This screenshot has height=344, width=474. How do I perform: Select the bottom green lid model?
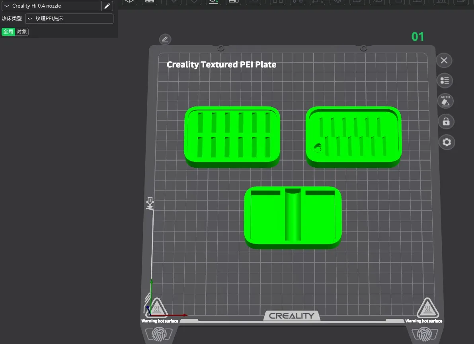pos(293,217)
